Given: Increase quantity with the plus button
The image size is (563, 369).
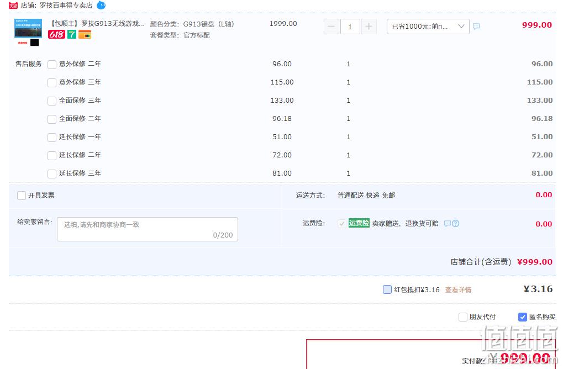Looking at the screenshot, I should 369,27.
